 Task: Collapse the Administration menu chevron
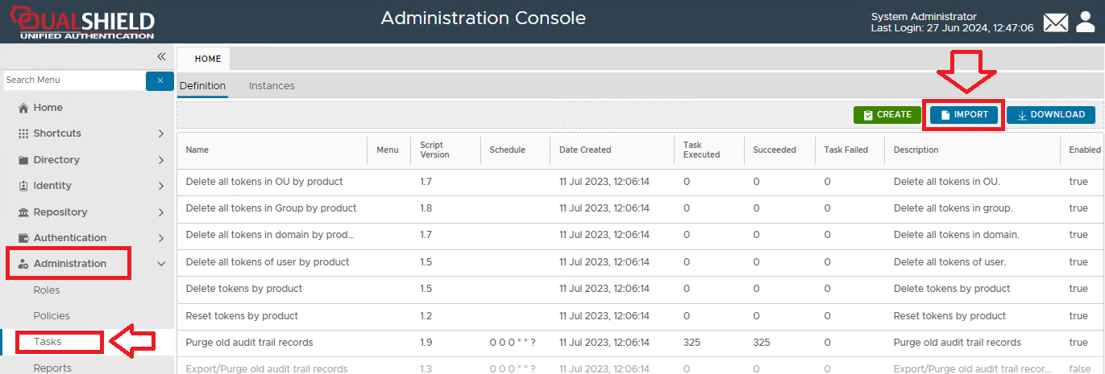coord(161,264)
